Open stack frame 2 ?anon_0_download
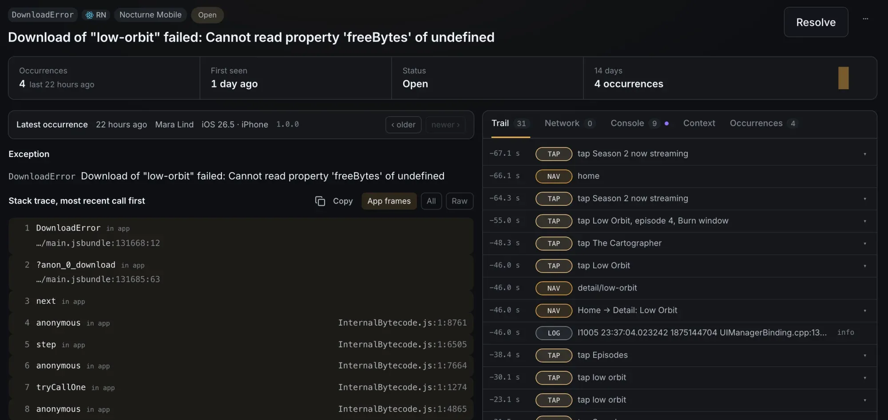Viewport: 888px width, 420px height. (241, 272)
